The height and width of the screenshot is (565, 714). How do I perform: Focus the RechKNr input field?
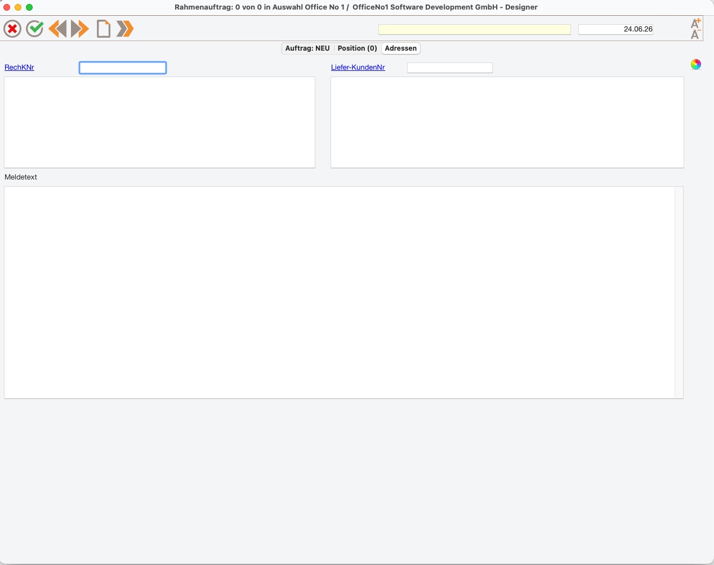(x=123, y=68)
